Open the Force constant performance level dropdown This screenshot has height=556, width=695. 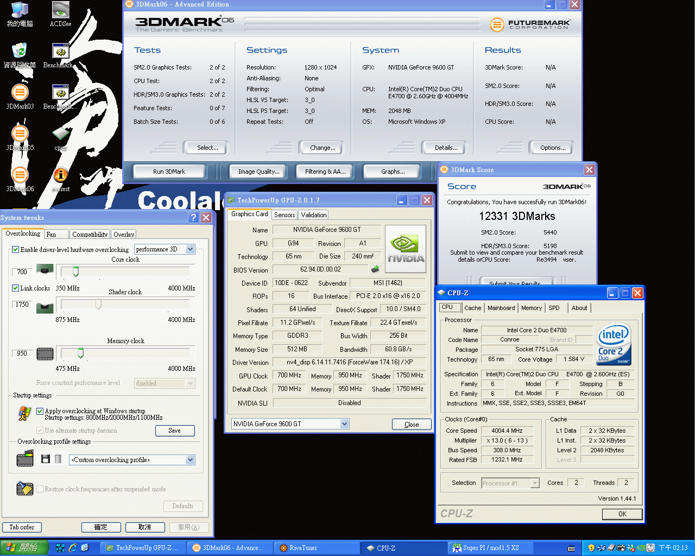tap(165, 383)
